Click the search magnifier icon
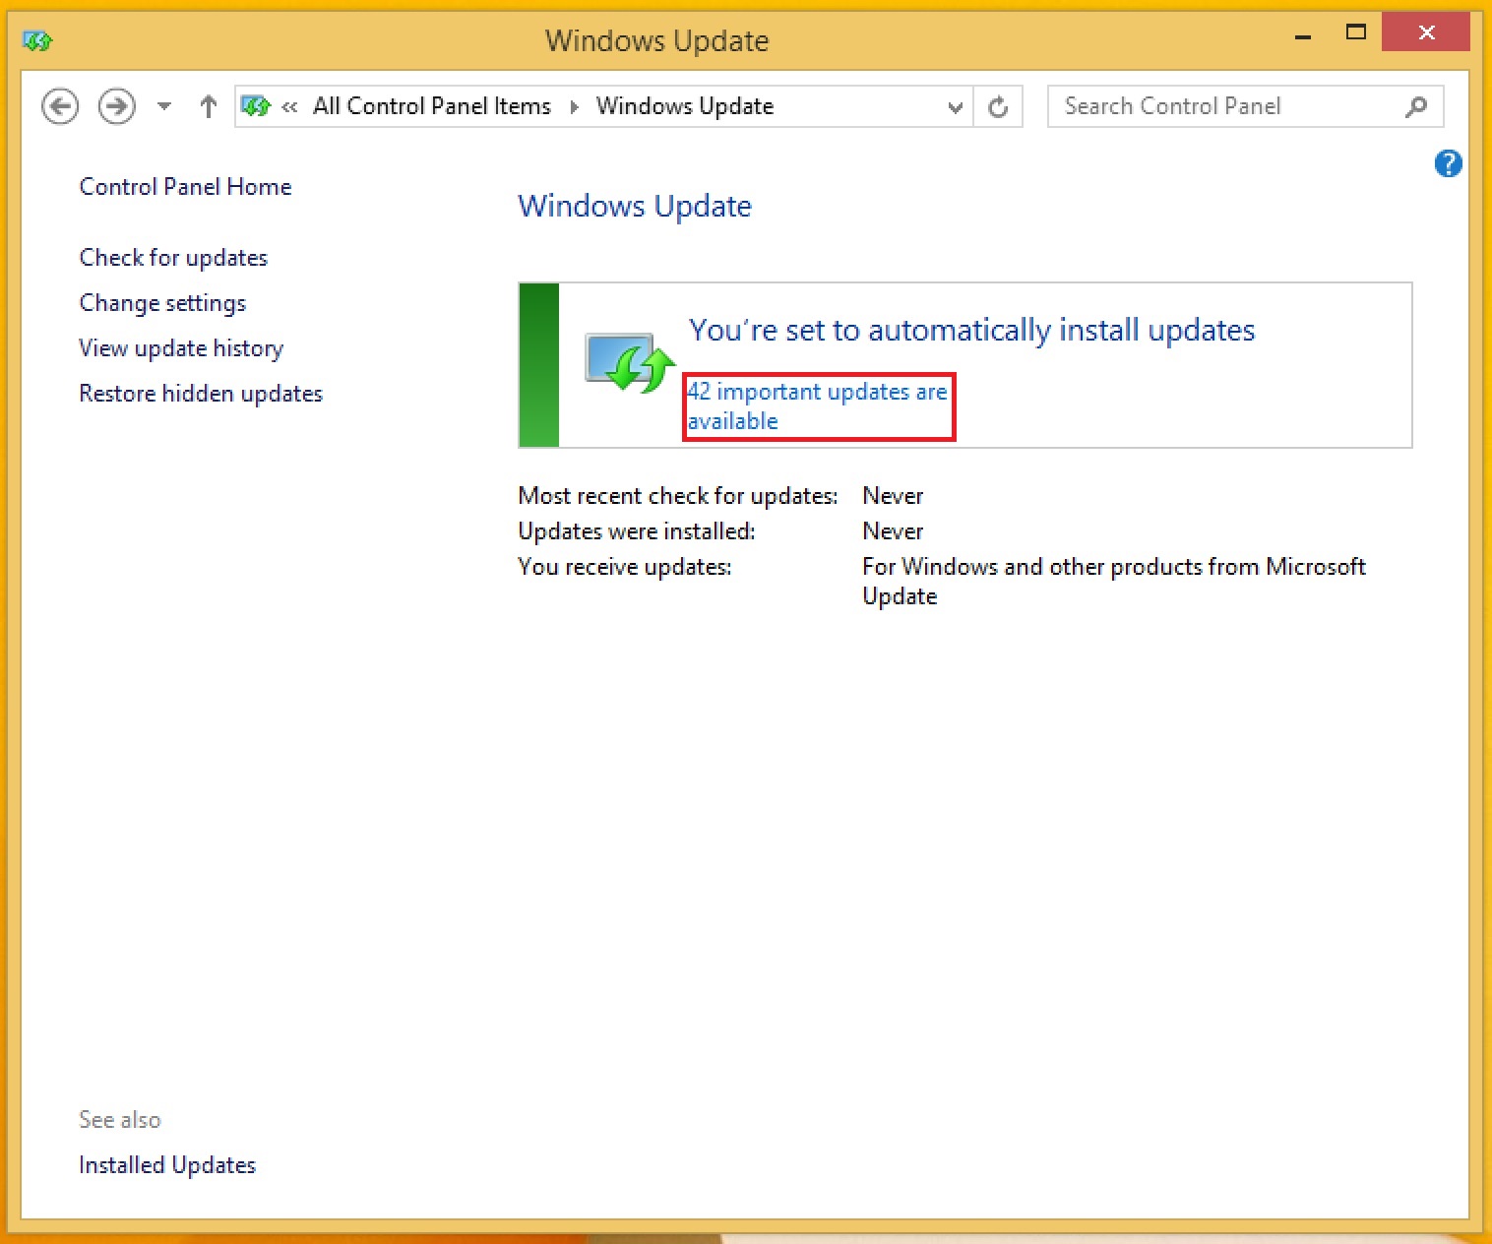The height and width of the screenshot is (1244, 1492). (1416, 106)
